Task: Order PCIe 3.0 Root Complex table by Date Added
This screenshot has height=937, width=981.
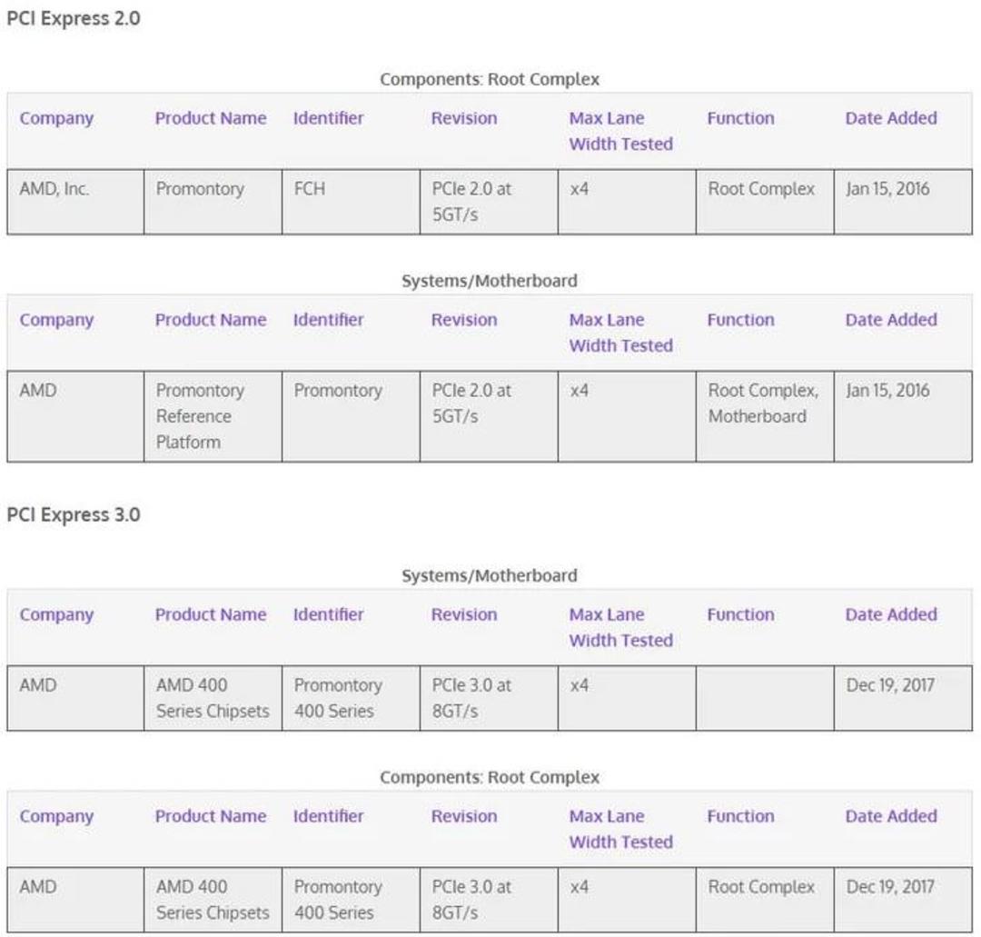Action: 892,816
